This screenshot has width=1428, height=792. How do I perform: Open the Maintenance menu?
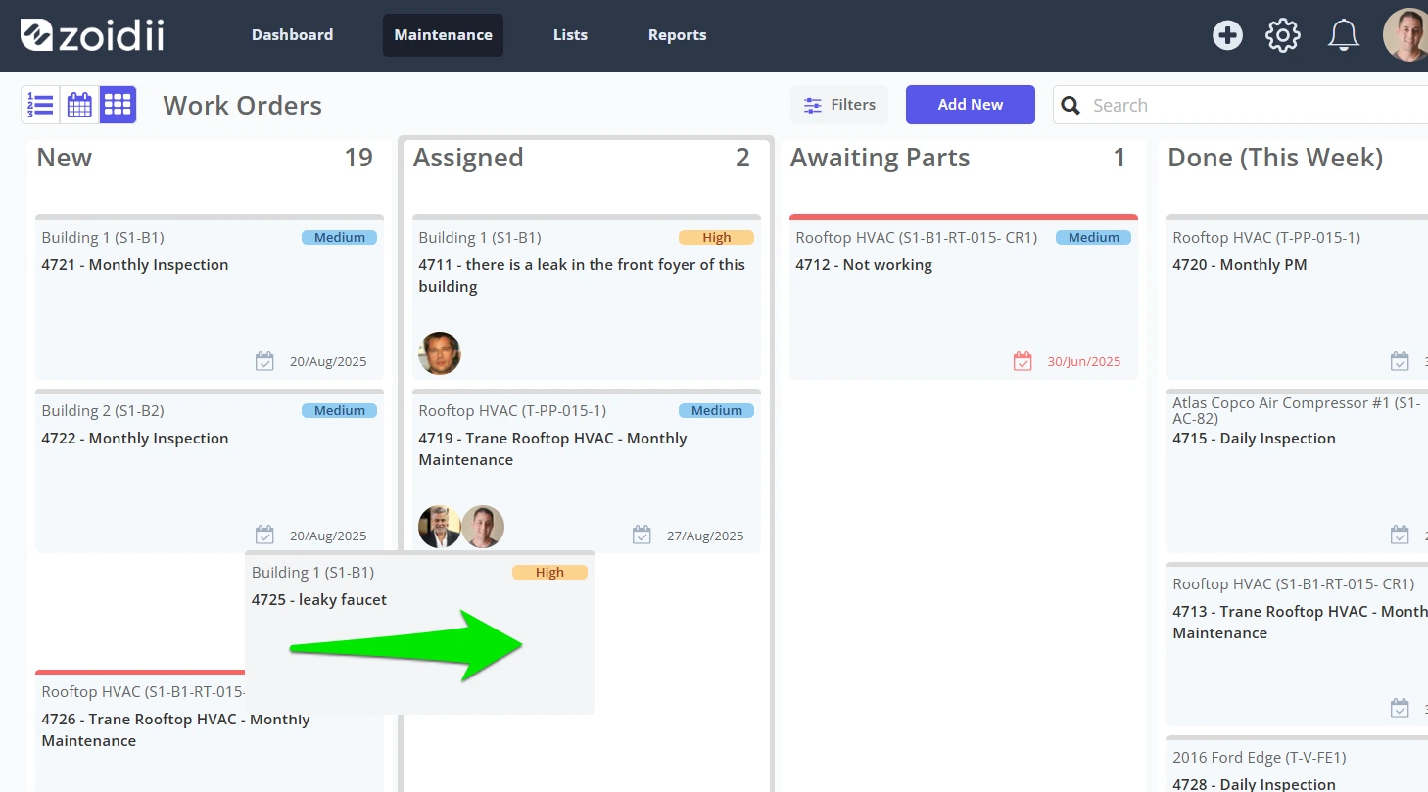coord(443,35)
